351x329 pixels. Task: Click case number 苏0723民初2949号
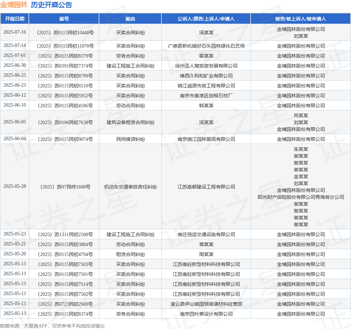pyautogui.click(x=65, y=304)
